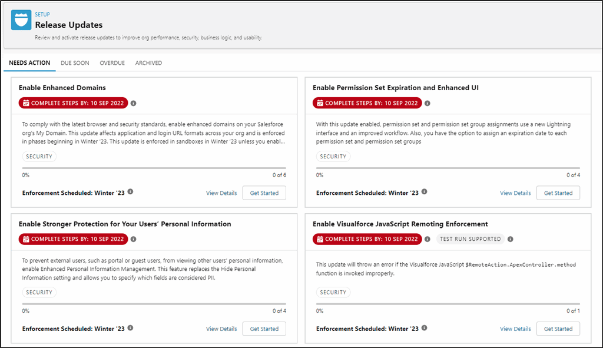Open View Details for Stronger Protection update
Image resolution: width=603 pixels, height=348 pixels.
[221, 329]
